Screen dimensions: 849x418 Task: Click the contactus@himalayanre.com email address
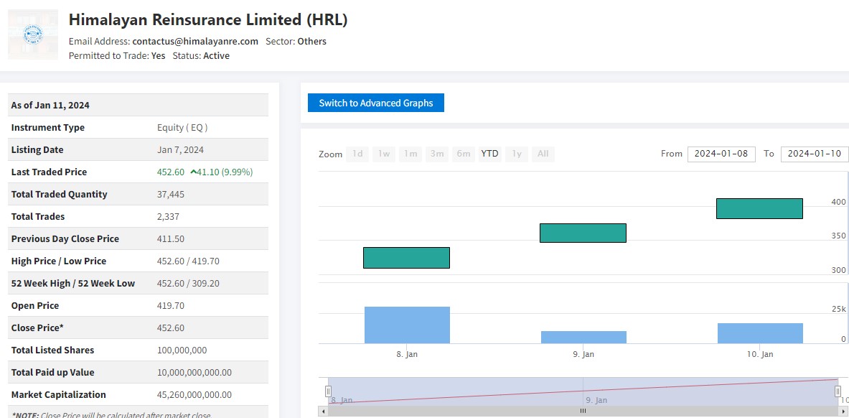(x=195, y=42)
